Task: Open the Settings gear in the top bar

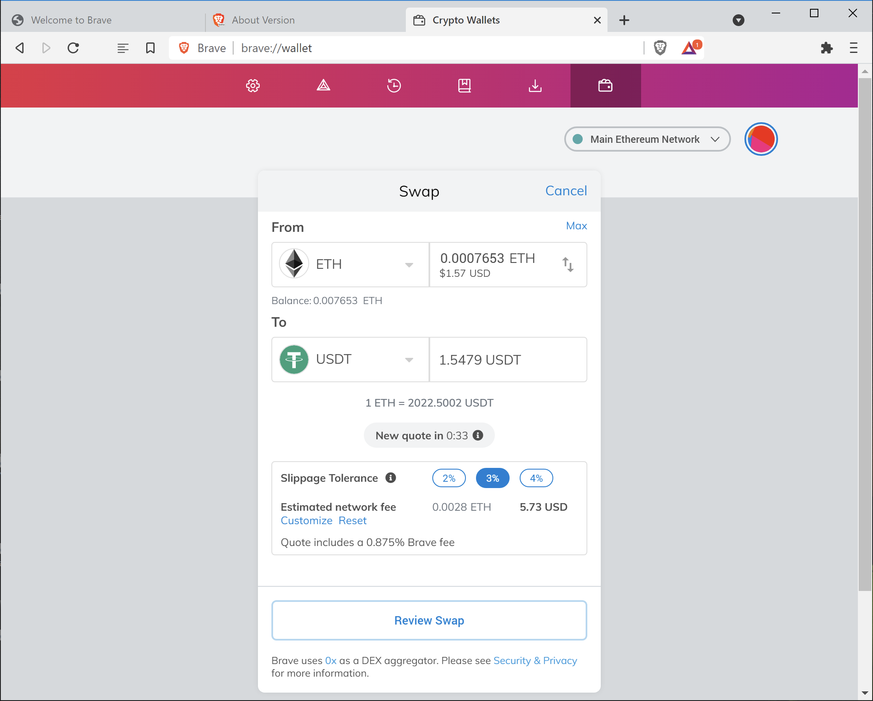Action: (252, 86)
